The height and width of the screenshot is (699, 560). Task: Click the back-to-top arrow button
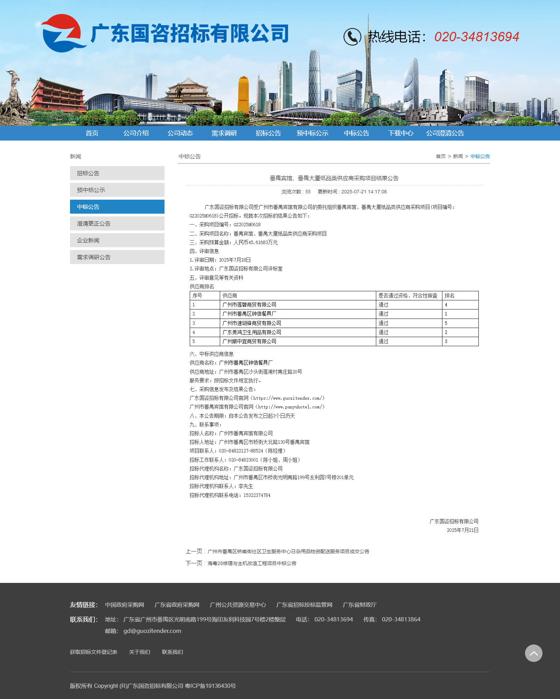pyautogui.click(x=533, y=653)
